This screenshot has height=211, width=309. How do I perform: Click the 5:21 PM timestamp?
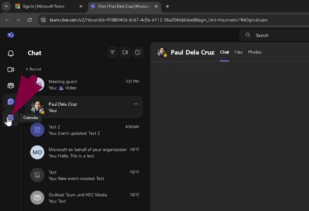tap(132, 82)
